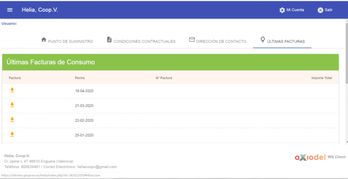This screenshot has width=348, height=179.
Task: Click the document icon of Condiciones Contractuales
Action: (109, 39)
